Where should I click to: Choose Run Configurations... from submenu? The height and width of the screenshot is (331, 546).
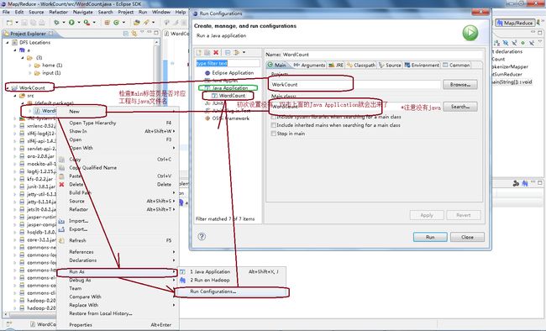(231, 292)
